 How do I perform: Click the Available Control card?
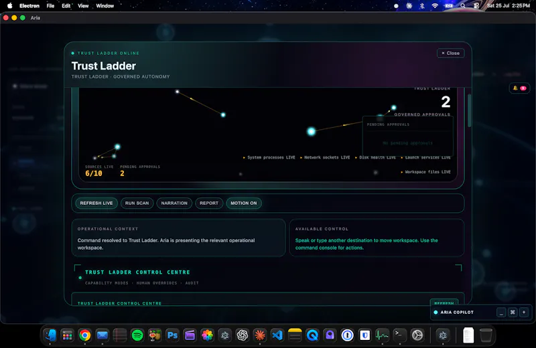click(x=377, y=238)
